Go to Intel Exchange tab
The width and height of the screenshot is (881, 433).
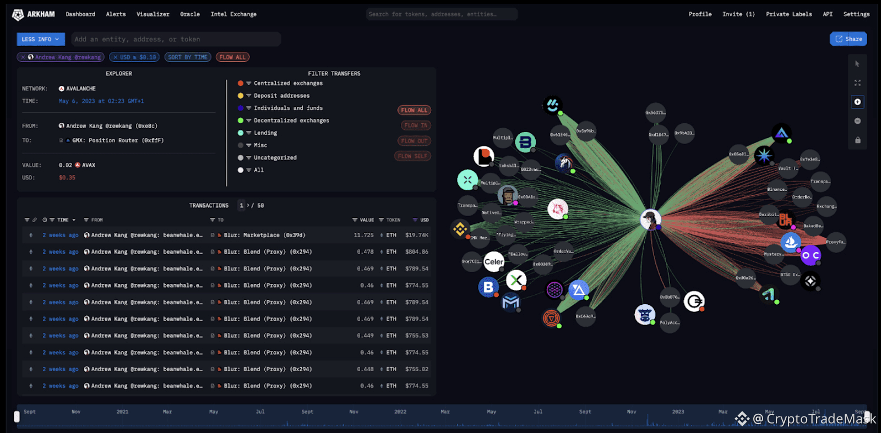(233, 14)
